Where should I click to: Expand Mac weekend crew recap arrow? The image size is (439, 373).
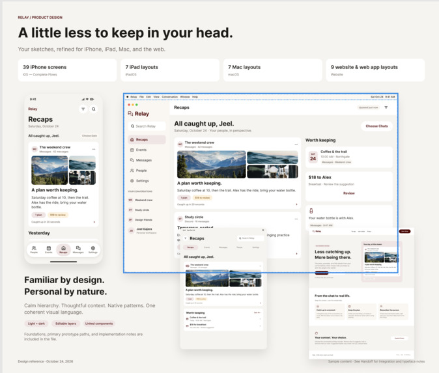click(297, 204)
